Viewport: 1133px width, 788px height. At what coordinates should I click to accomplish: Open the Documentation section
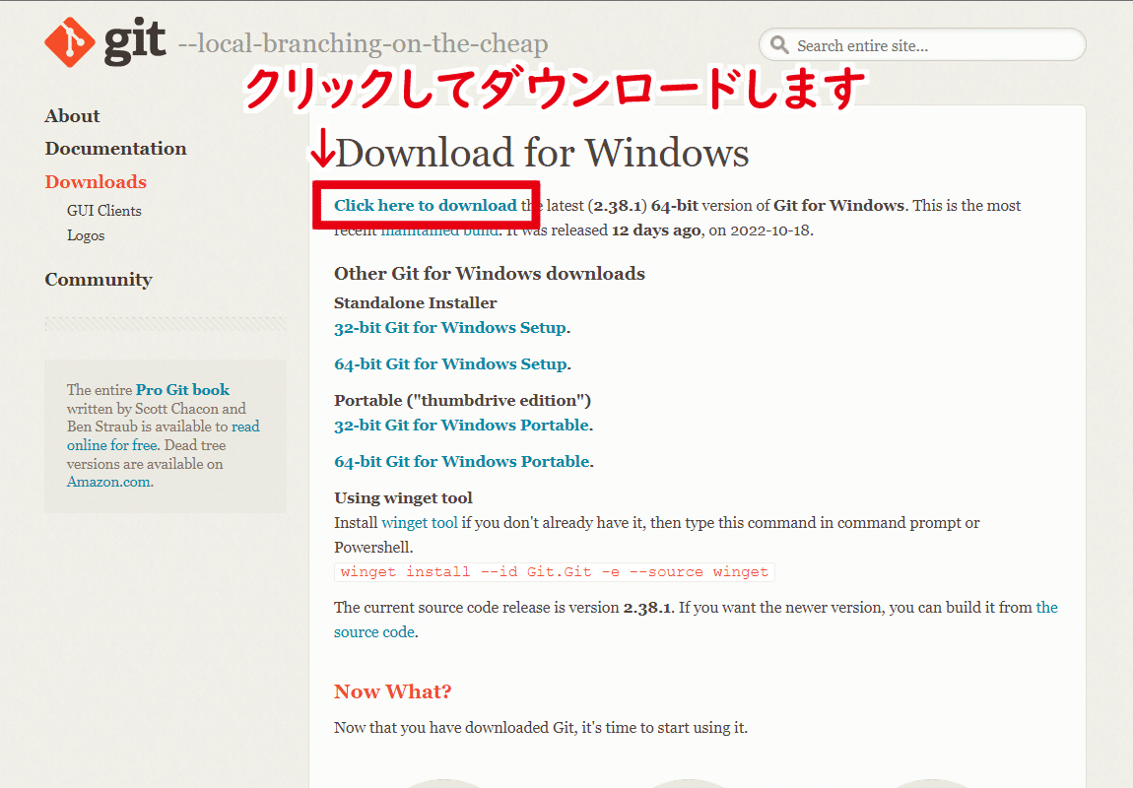pos(115,148)
